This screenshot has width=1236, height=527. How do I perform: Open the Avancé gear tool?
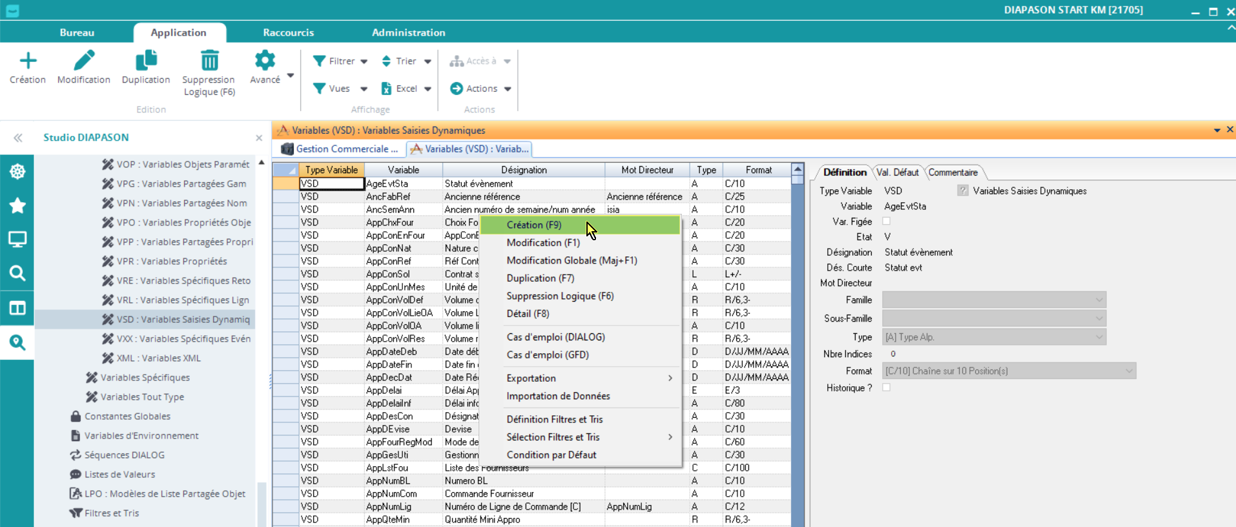(x=265, y=61)
